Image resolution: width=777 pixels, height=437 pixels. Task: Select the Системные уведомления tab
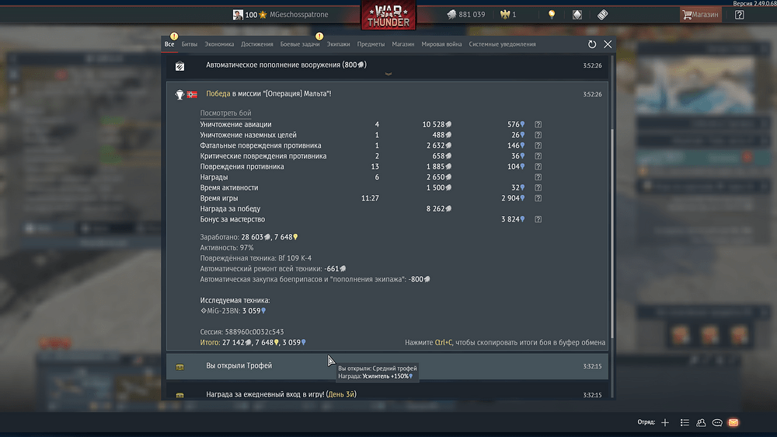coord(502,44)
